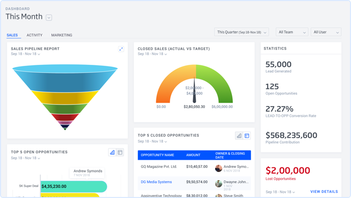Sort by Opportunity Name column header
The height and width of the screenshot is (198, 351).
[157, 155]
